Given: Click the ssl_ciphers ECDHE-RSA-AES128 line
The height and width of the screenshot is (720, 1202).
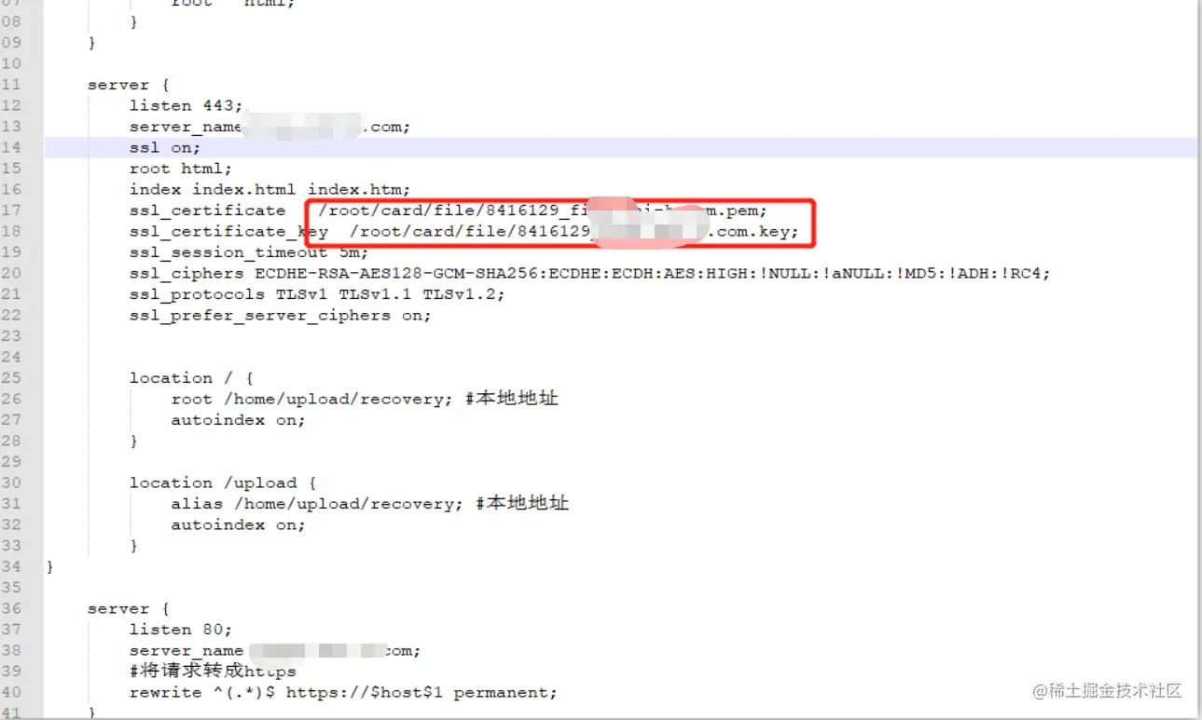Looking at the screenshot, I should click(590, 273).
